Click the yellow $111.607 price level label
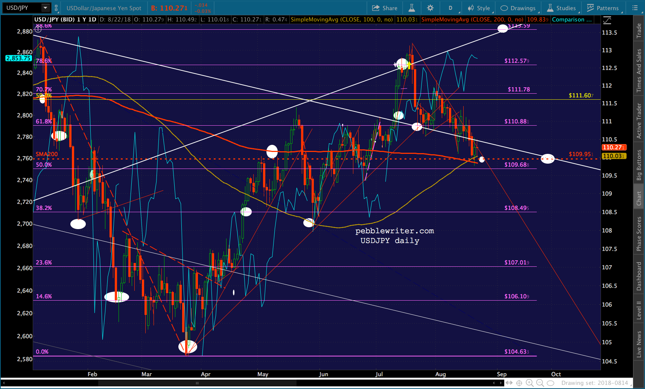This screenshot has height=389, width=645. (x=581, y=95)
